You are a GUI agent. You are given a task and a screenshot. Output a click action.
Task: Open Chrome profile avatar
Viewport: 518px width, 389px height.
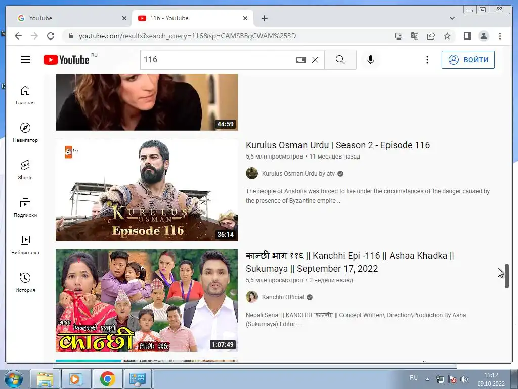tap(484, 36)
